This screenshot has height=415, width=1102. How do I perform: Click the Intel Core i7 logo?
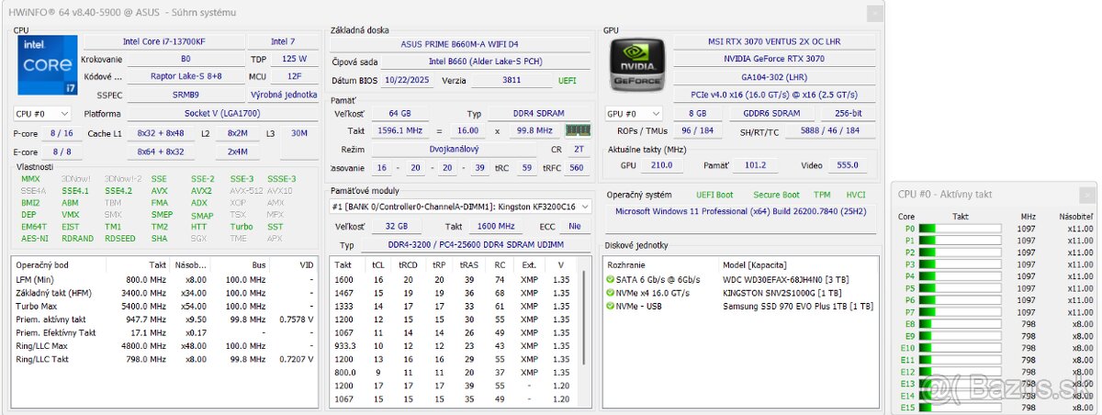click(x=47, y=65)
